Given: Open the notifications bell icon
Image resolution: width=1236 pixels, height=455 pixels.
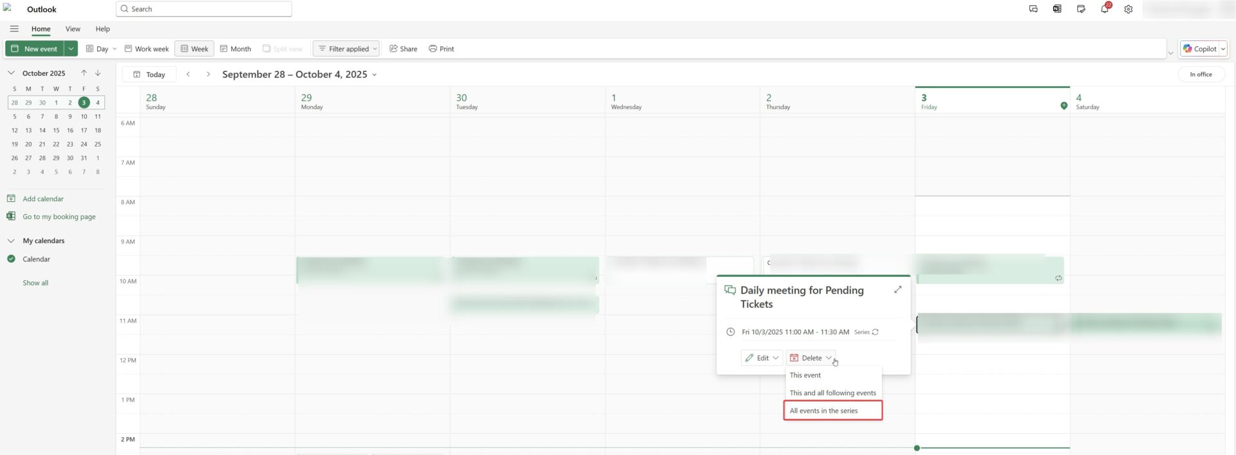Looking at the screenshot, I should 1105,9.
